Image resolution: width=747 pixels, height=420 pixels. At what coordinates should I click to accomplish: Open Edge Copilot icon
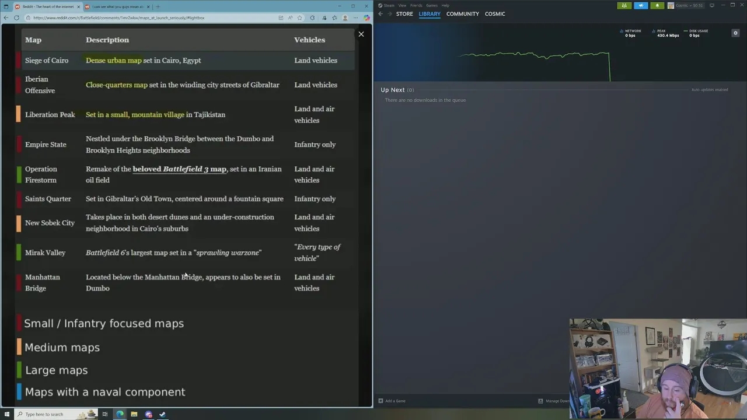[x=366, y=17]
